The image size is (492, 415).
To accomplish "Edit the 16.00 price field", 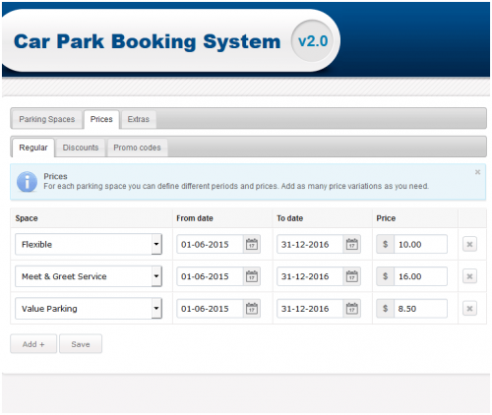I will [x=420, y=276].
